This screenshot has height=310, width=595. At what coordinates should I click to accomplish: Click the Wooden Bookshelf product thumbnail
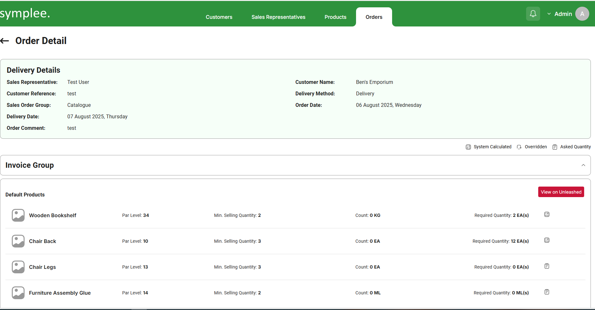click(x=18, y=215)
